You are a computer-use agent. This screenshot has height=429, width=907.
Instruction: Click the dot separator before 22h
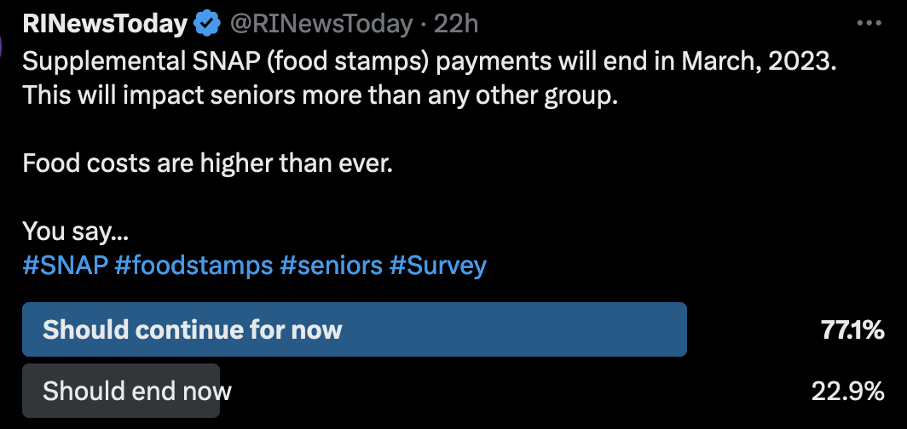point(424,26)
